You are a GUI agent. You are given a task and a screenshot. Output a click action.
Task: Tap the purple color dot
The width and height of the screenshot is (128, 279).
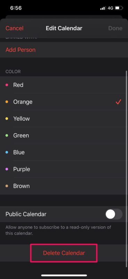click(x=7, y=169)
